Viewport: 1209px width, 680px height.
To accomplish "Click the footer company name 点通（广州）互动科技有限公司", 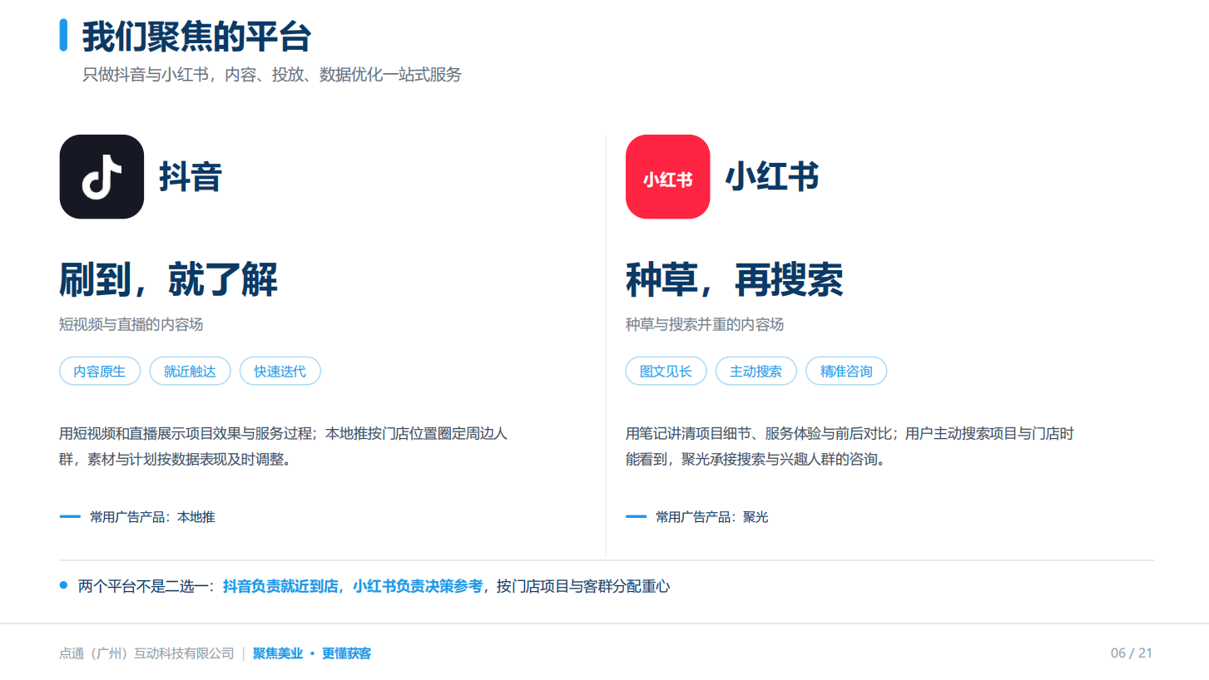I will [x=146, y=653].
